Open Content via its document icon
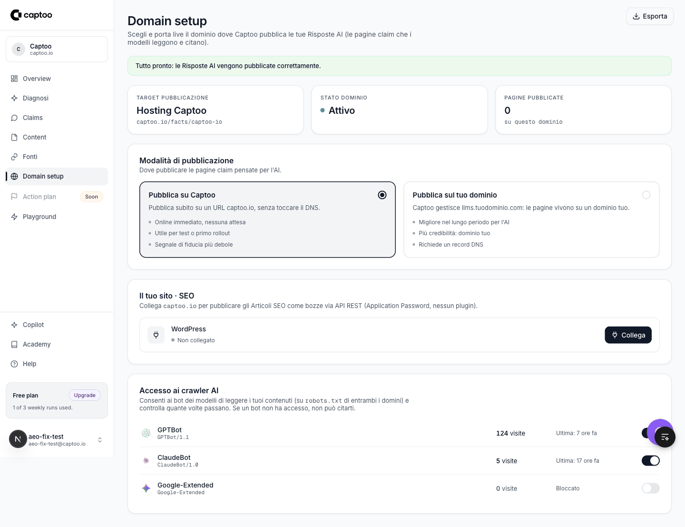Screen dimensions: 685x527 [14, 137]
